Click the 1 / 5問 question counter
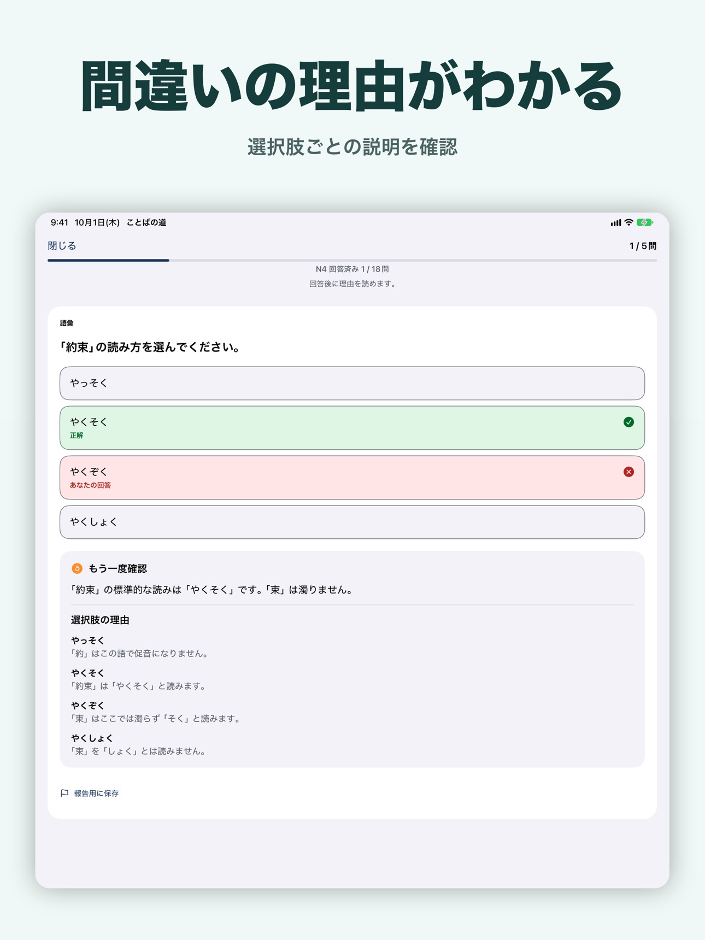Viewport: 705px width, 940px height. click(643, 246)
